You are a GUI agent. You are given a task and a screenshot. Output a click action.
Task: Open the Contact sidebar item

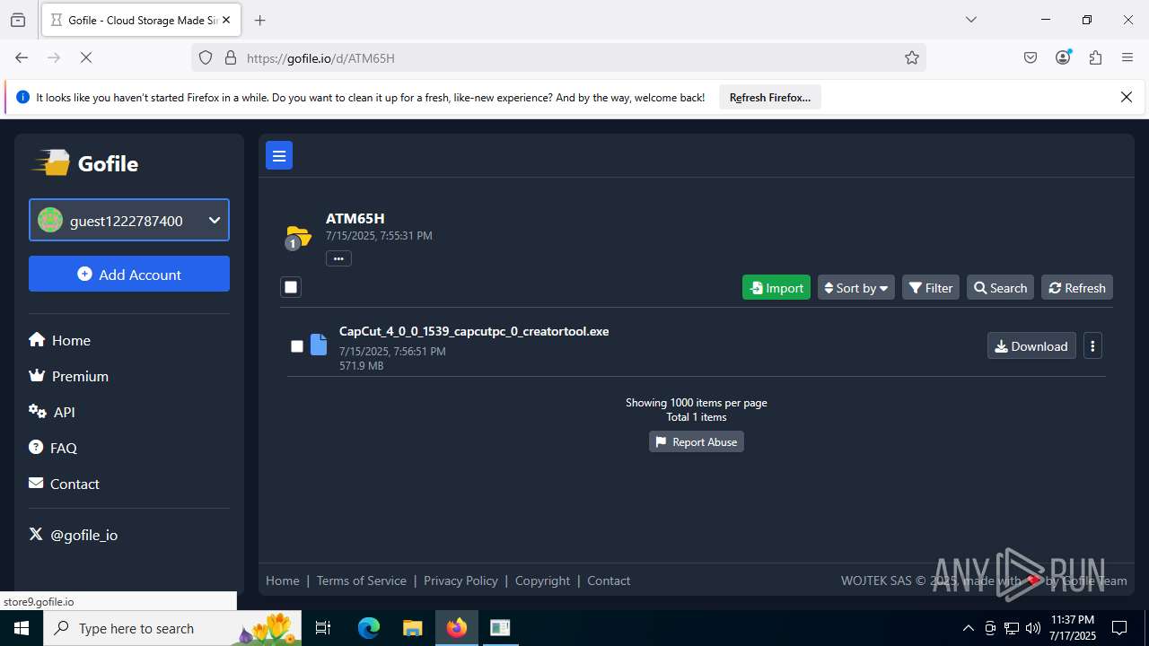pyautogui.click(x=64, y=484)
